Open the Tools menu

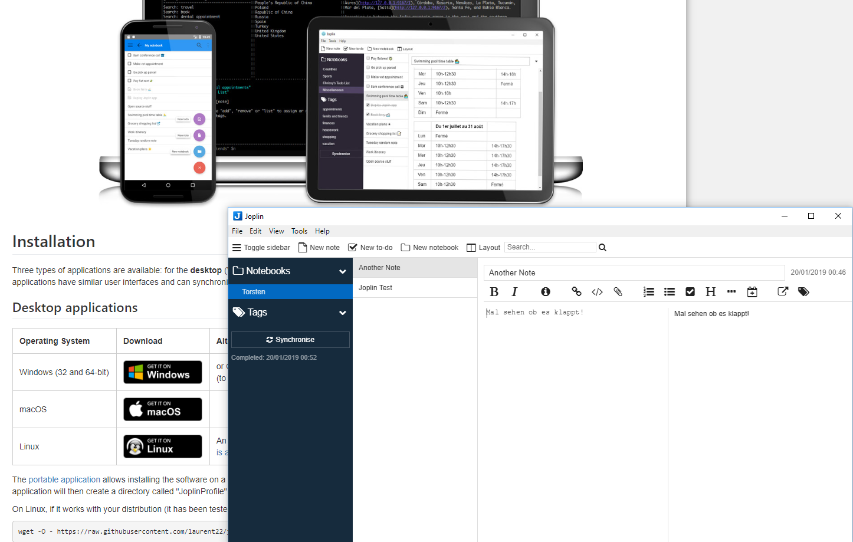tap(299, 231)
